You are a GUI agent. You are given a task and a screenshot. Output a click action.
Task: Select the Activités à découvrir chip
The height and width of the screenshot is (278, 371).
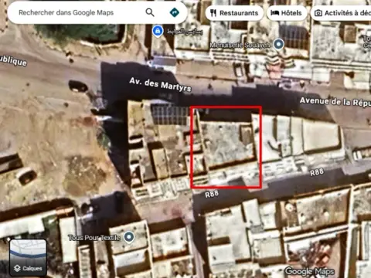pos(341,13)
